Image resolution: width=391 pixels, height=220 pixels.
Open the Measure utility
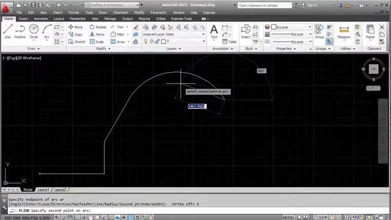[x=344, y=31]
